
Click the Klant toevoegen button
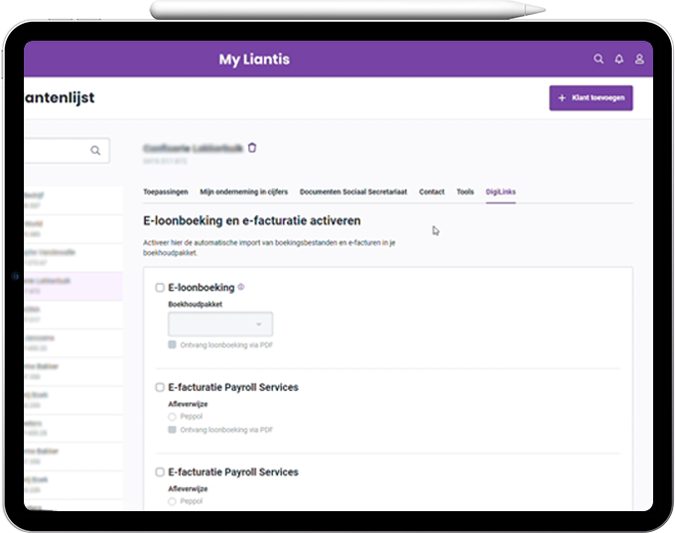pyautogui.click(x=591, y=98)
